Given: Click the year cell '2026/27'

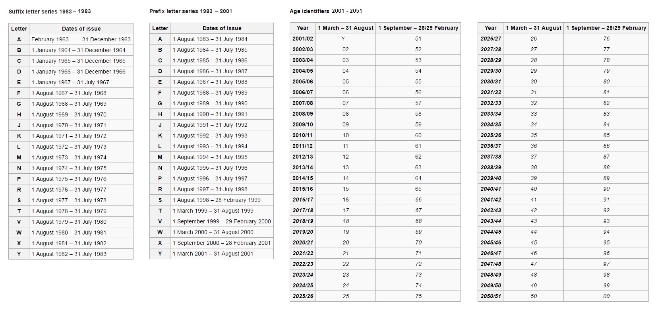Looking at the screenshot, I should [491, 39].
